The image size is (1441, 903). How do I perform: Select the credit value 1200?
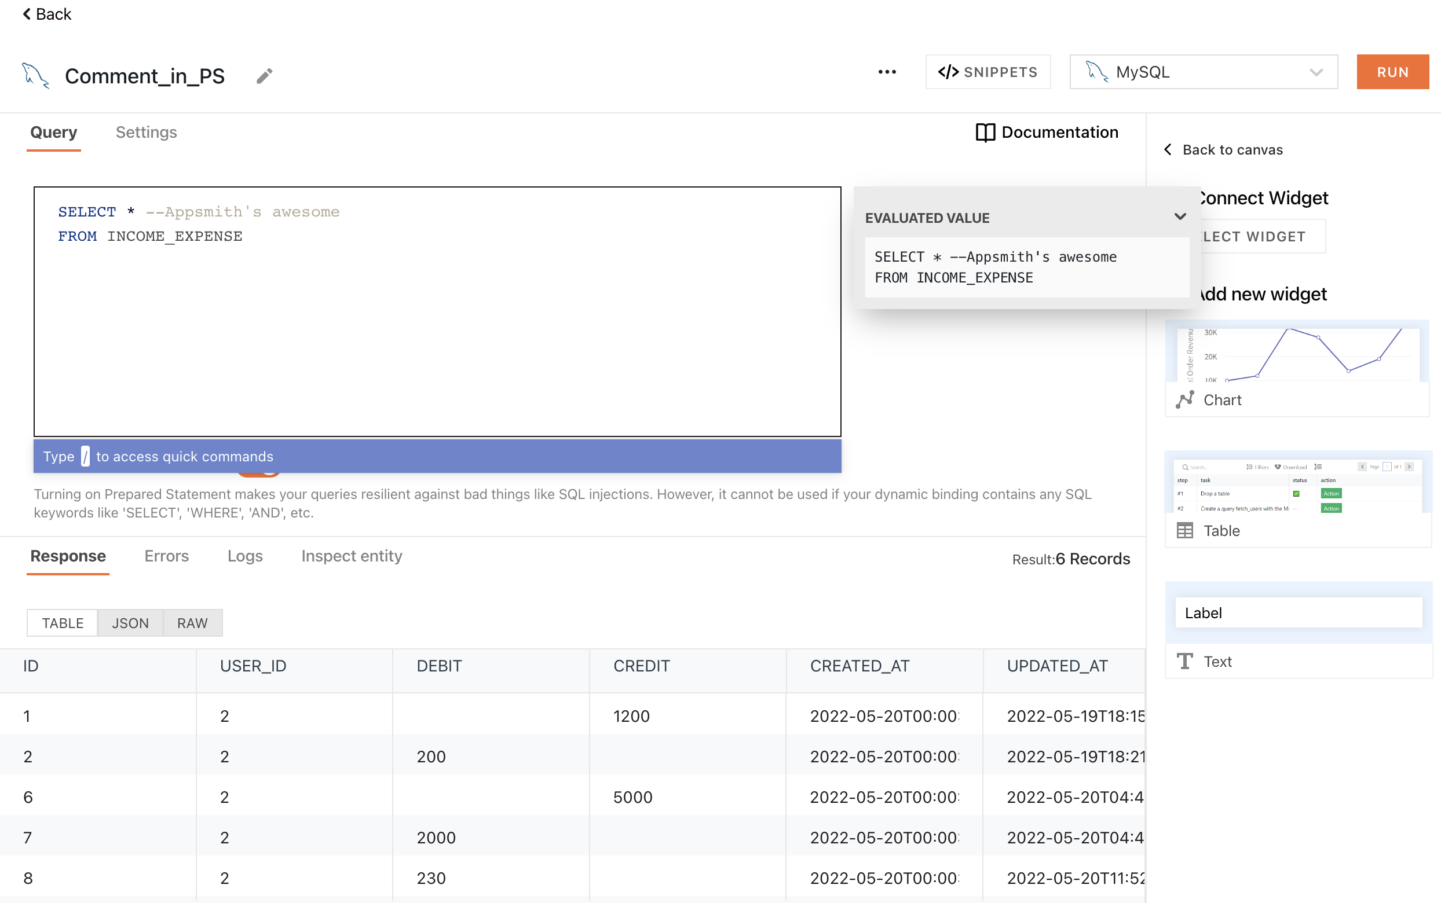(631, 716)
